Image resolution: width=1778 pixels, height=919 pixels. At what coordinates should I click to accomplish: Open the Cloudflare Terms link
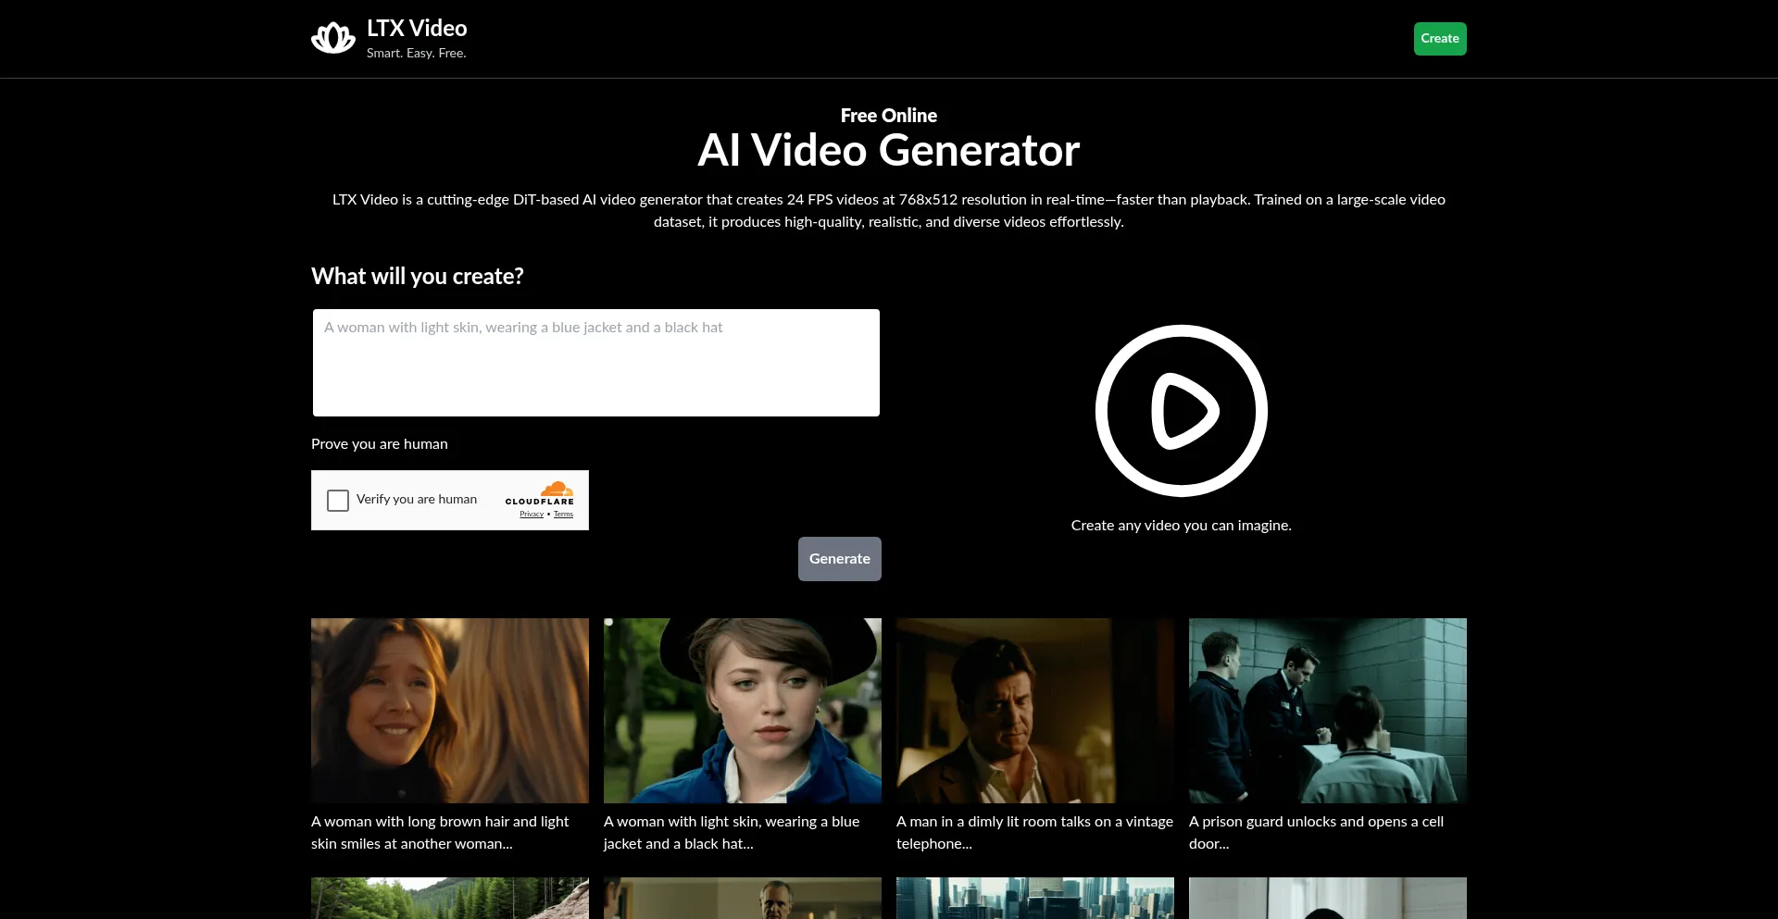[563, 515]
